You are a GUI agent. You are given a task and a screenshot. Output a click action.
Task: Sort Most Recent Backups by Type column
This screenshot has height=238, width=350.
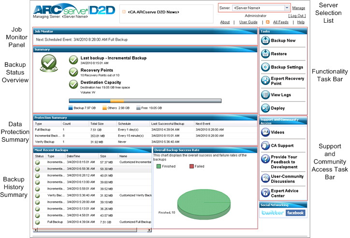[56, 156]
